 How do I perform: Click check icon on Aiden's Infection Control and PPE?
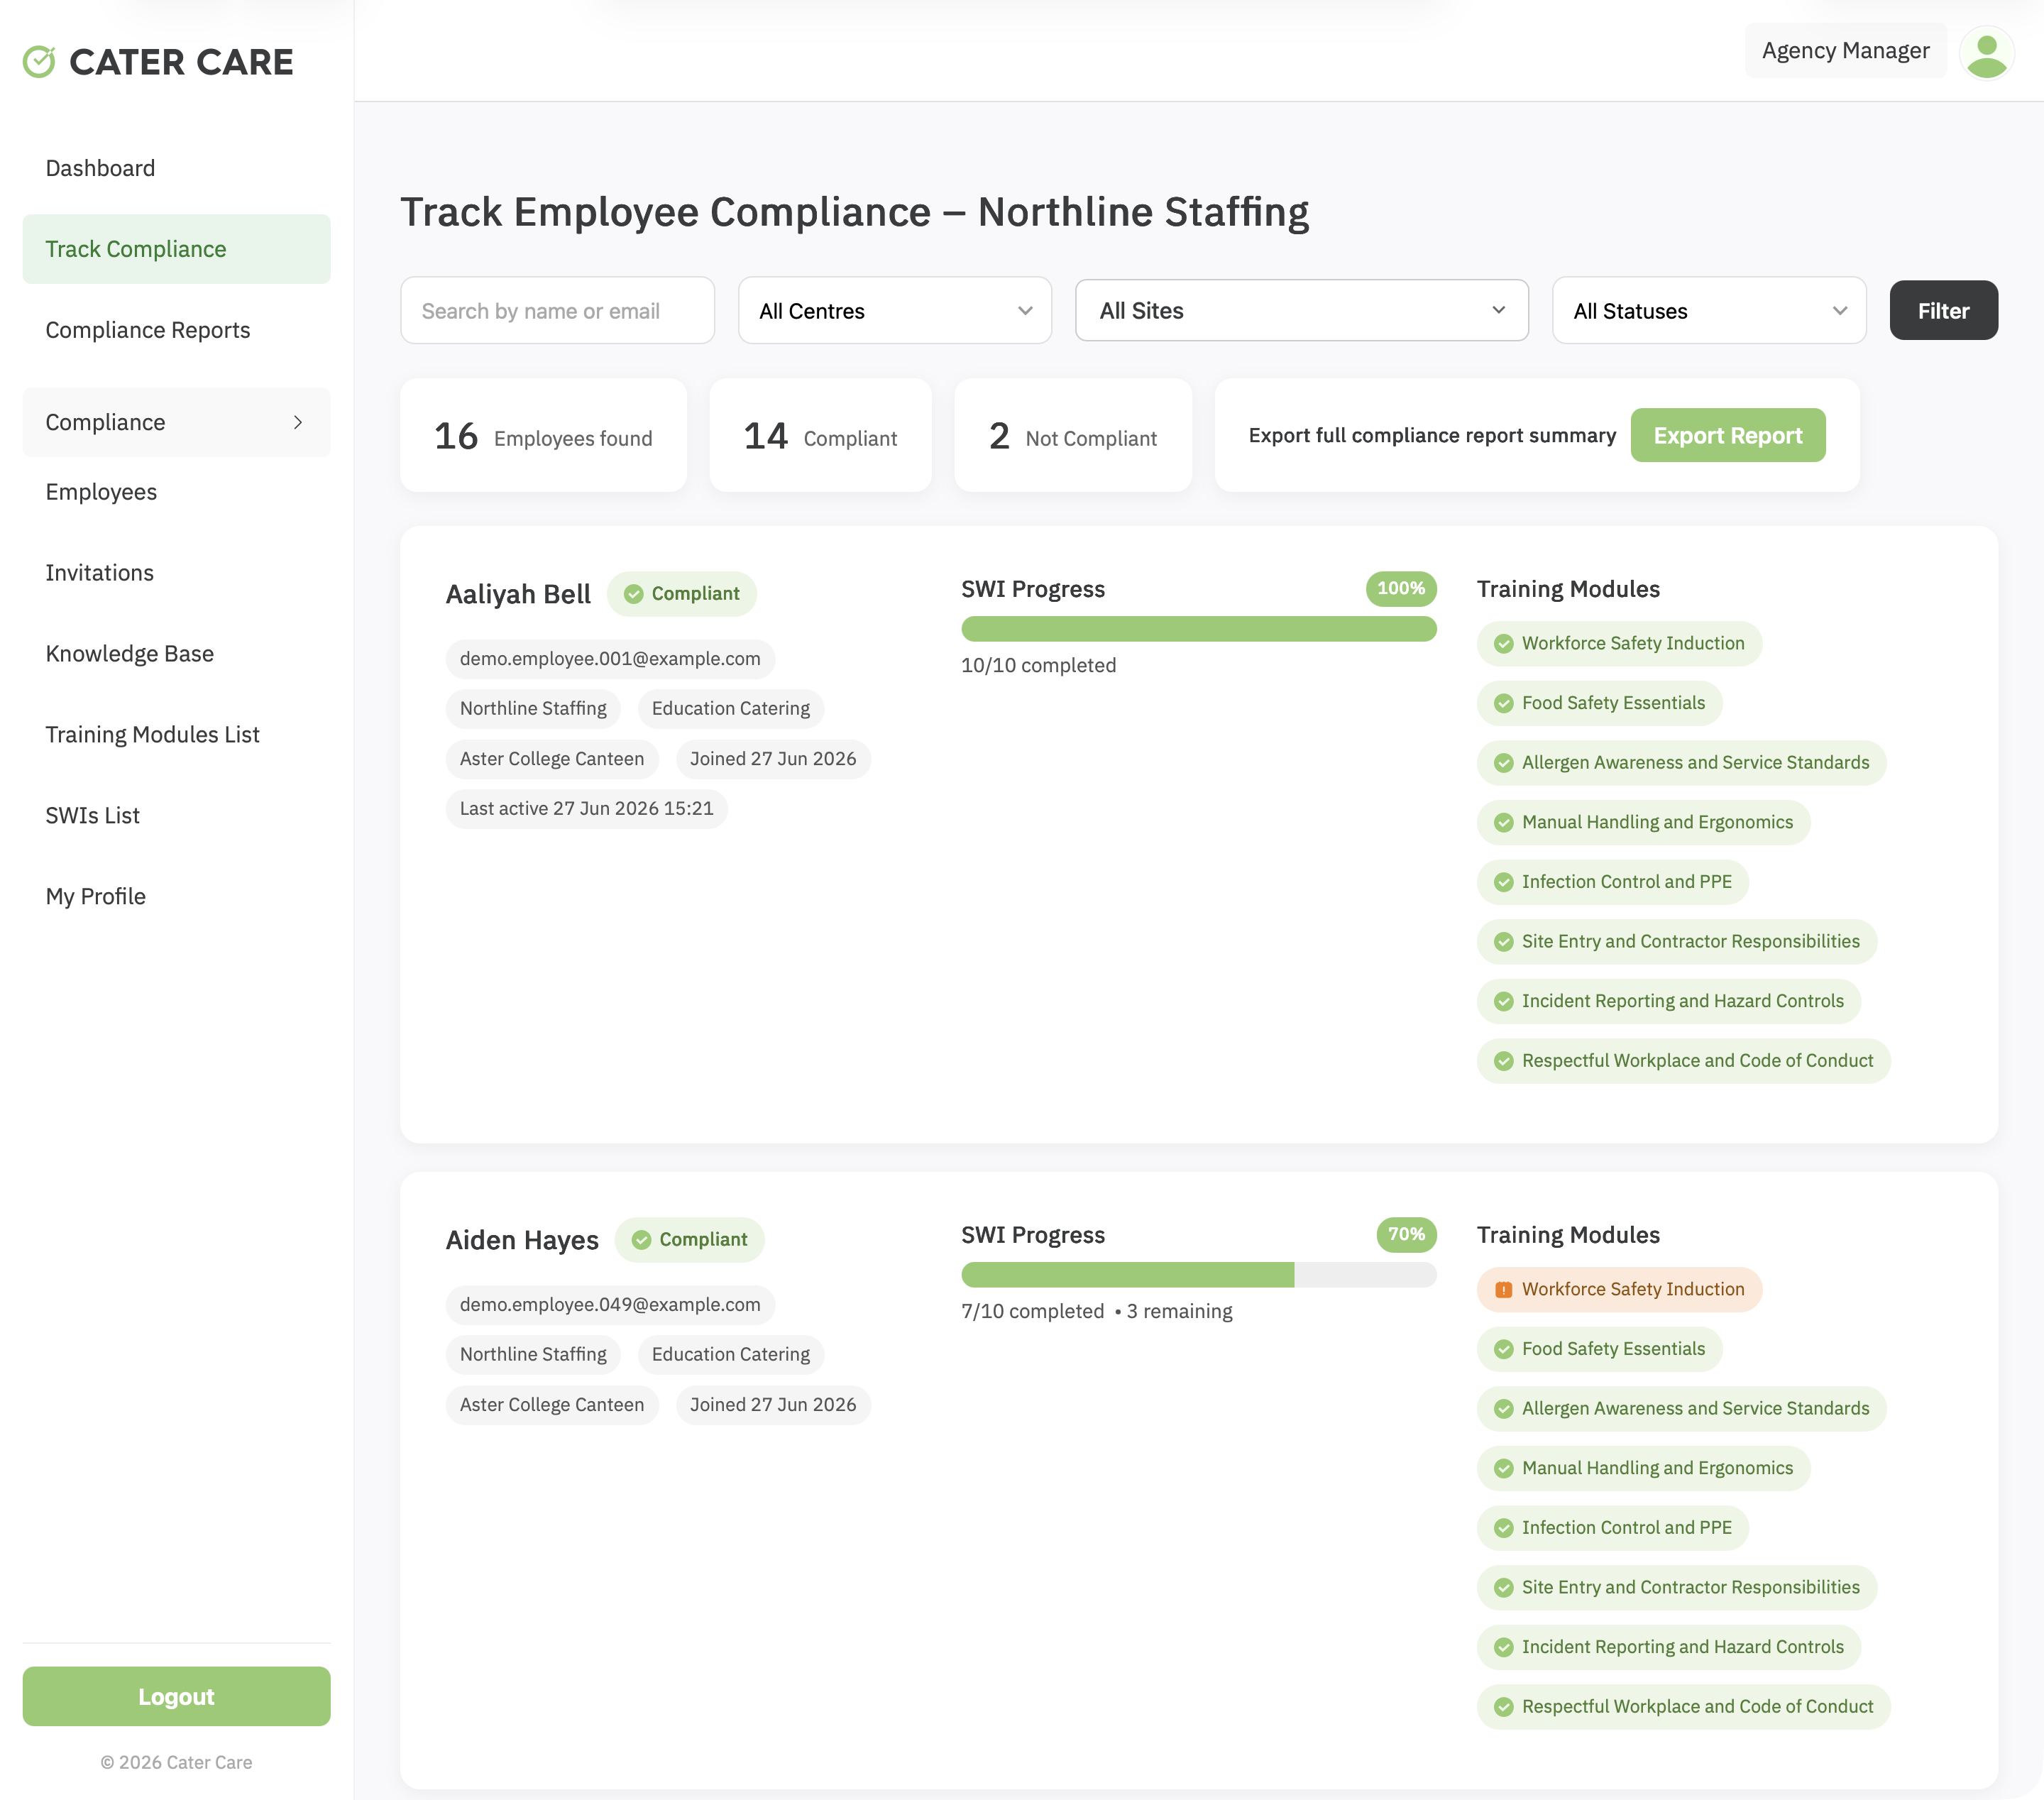click(x=1503, y=1528)
